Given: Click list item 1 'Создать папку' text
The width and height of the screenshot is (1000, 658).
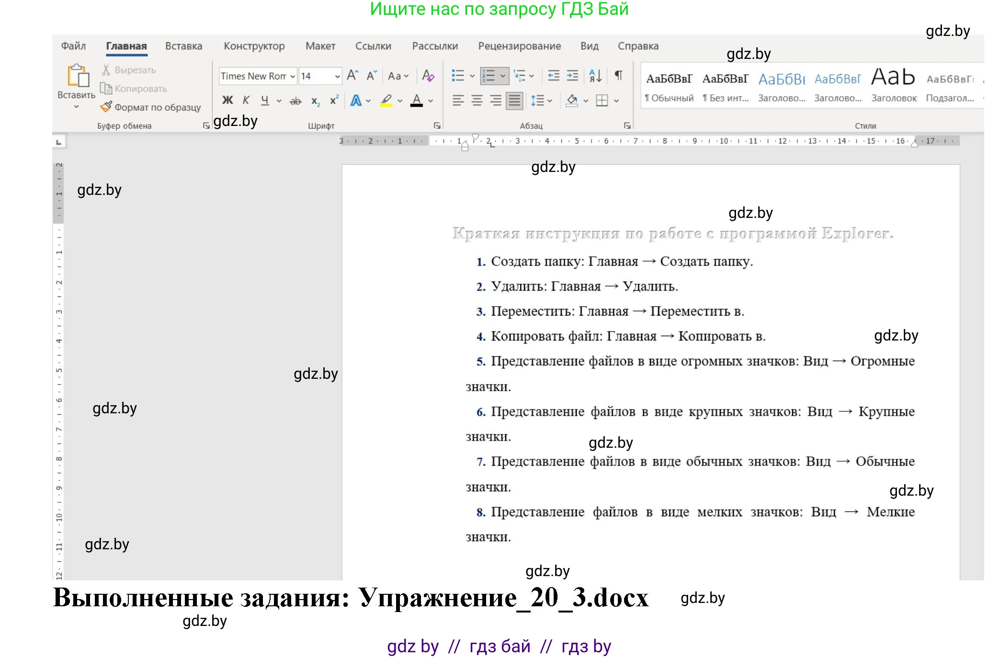Looking at the screenshot, I should coord(622,261).
